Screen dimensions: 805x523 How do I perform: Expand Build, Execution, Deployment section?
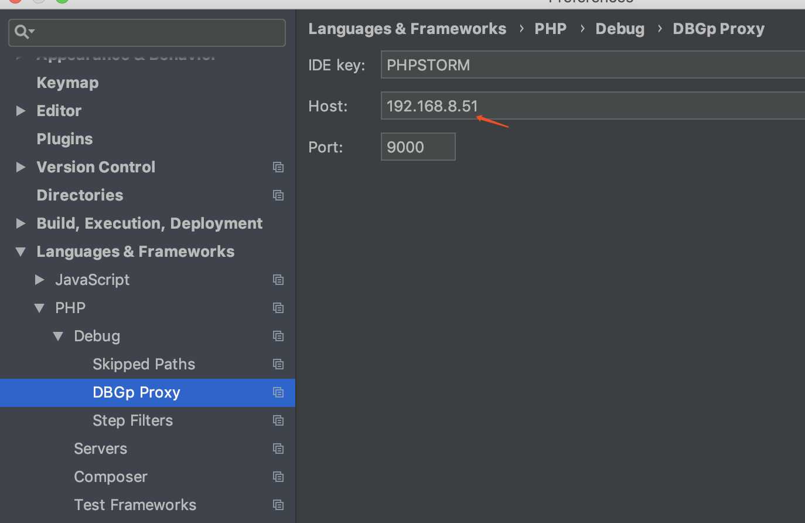(21, 223)
